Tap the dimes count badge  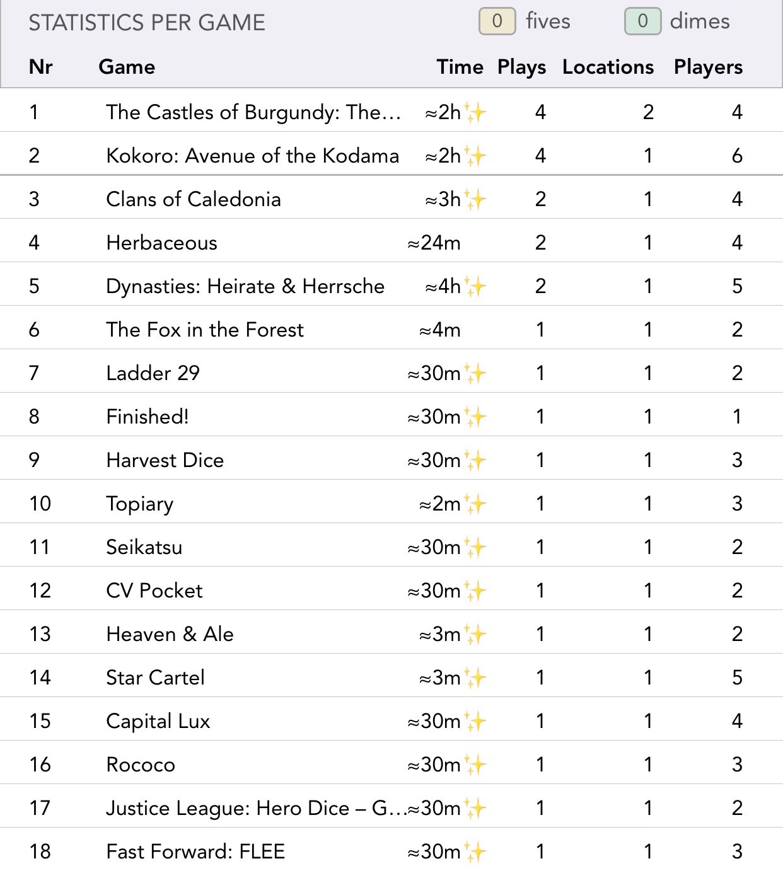click(x=642, y=21)
